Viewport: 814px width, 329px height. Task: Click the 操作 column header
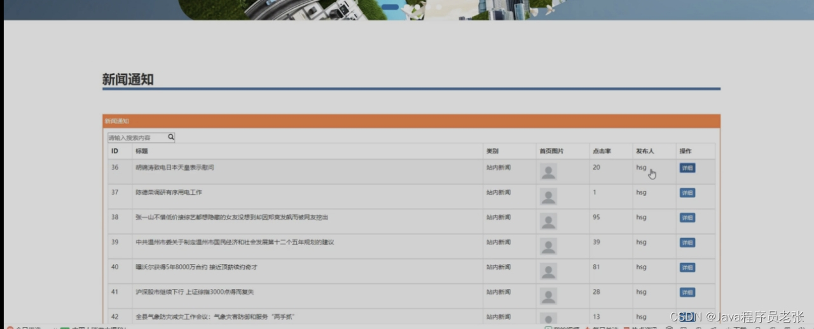coord(685,151)
